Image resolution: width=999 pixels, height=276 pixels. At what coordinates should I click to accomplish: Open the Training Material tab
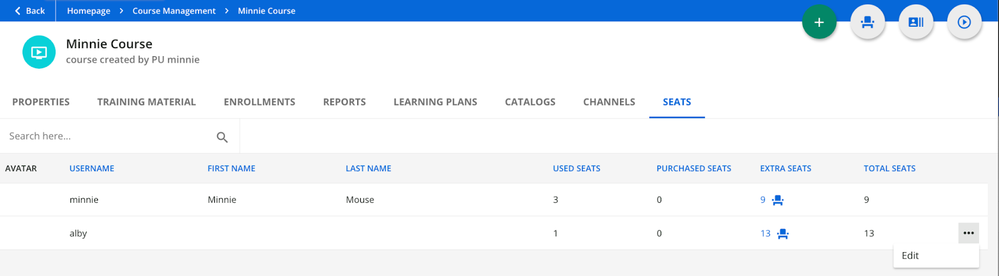pos(146,102)
